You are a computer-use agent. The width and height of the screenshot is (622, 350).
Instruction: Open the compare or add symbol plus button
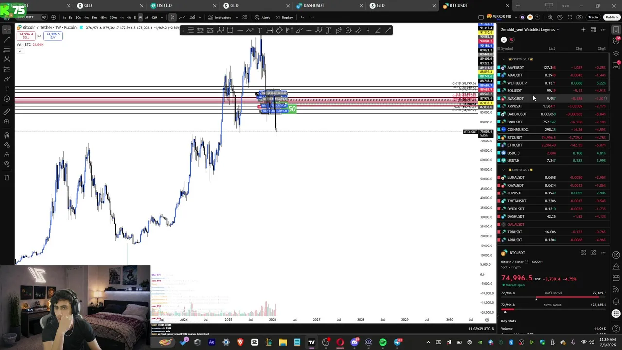tap(53, 17)
